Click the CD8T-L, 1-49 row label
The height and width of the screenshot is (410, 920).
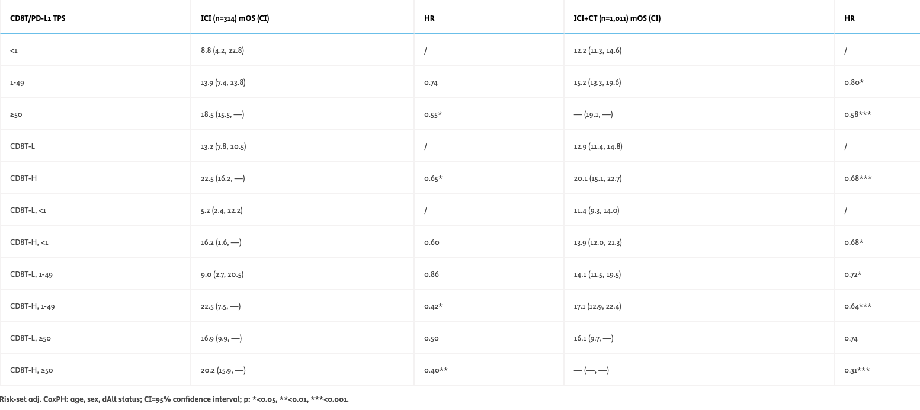coord(31,274)
